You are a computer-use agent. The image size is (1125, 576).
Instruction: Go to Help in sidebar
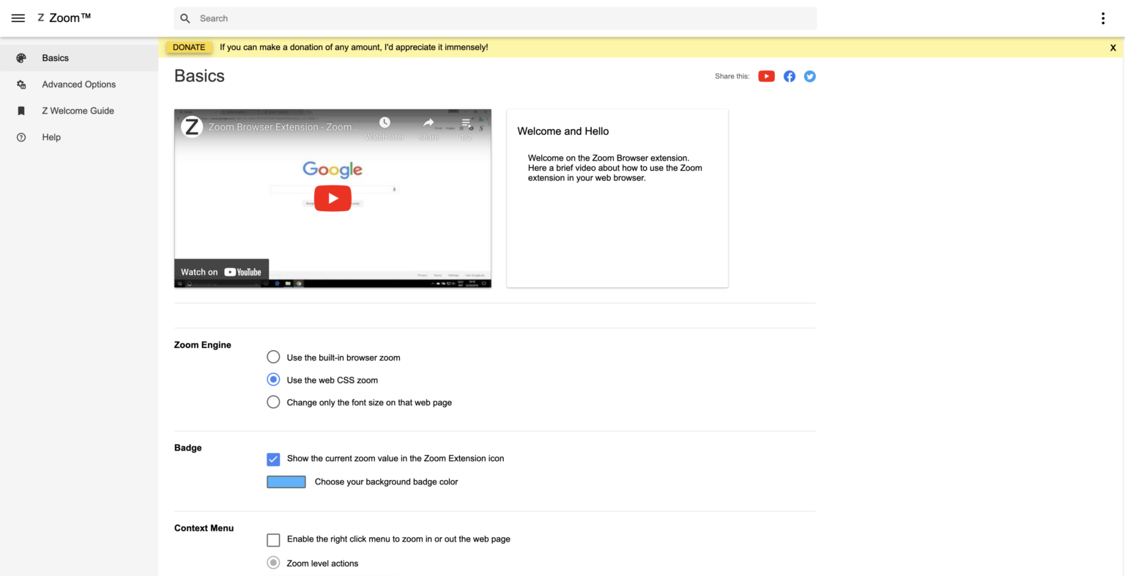click(x=51, y=137)
